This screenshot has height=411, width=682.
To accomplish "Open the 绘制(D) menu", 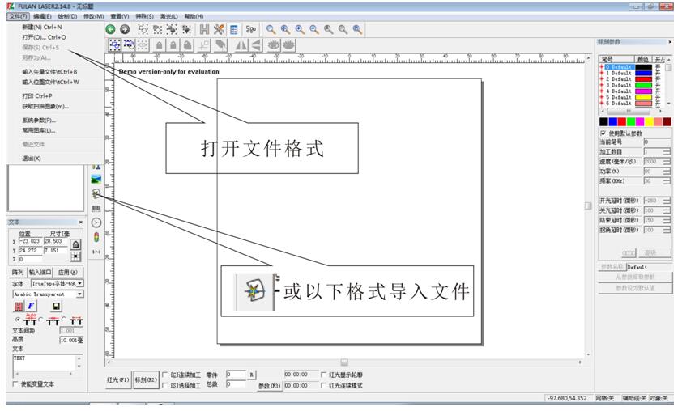I will coord(67,16).
